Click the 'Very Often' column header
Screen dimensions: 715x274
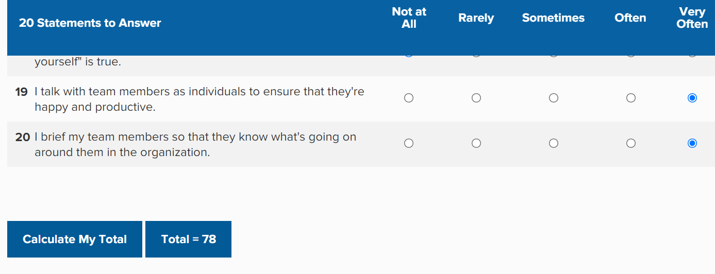click(x=692, y=18)
